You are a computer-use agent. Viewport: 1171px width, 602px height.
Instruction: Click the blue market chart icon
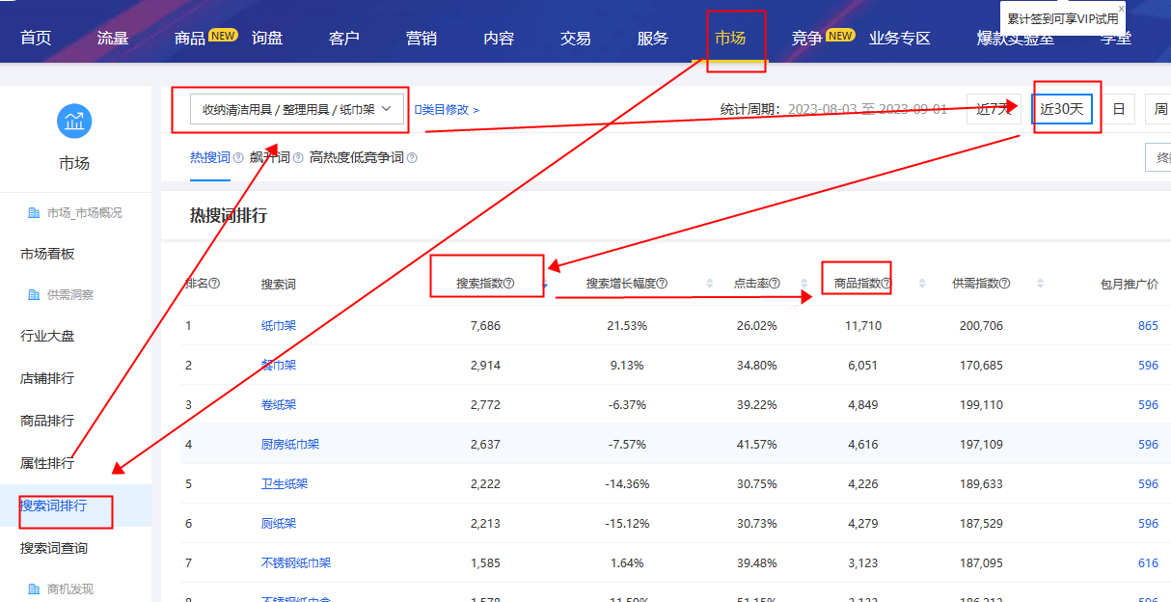(x=74, y=121)
